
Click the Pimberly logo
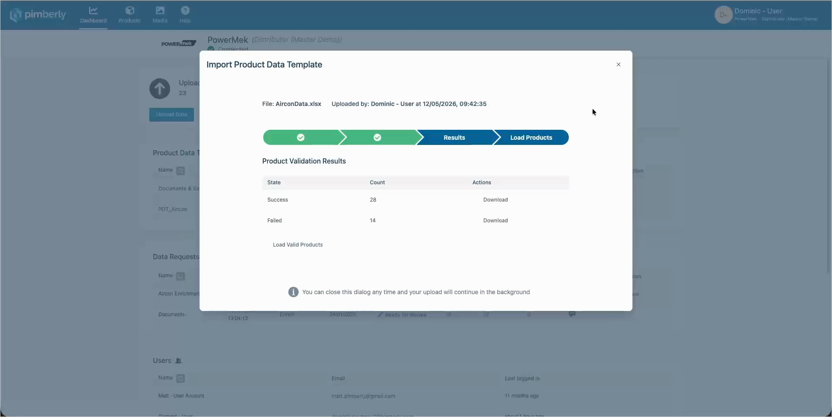[38, 15]
